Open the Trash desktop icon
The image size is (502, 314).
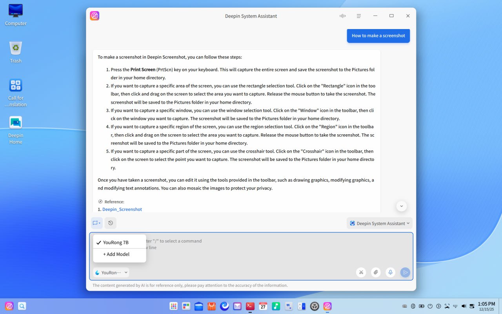[16, 52]
